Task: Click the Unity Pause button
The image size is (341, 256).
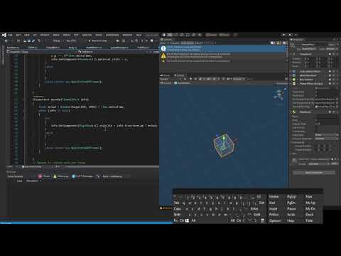Action: 290,35
